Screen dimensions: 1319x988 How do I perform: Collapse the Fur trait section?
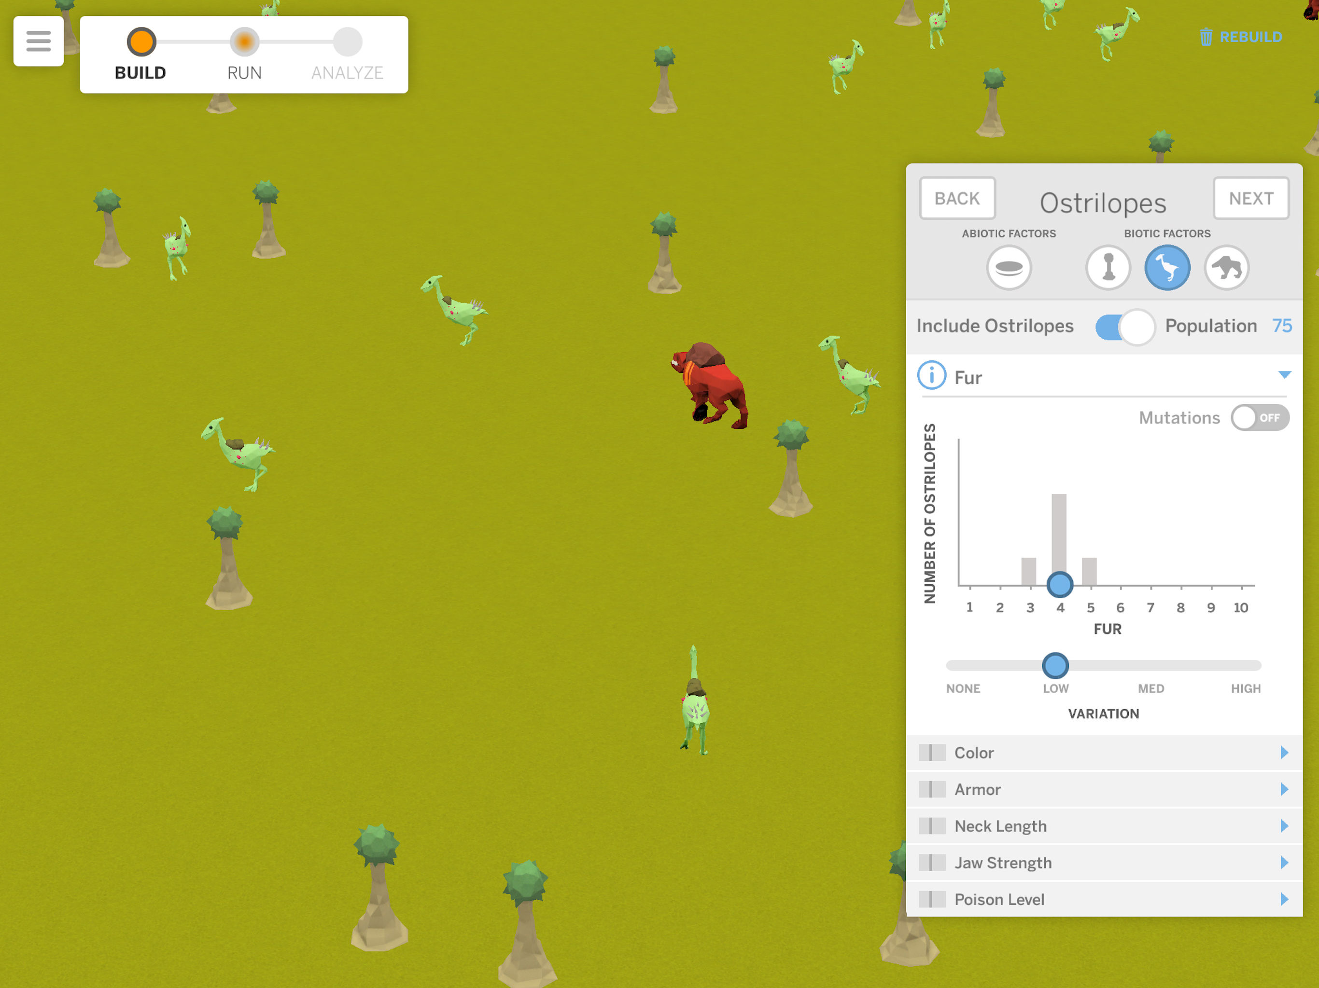(x=1284, y=375)
